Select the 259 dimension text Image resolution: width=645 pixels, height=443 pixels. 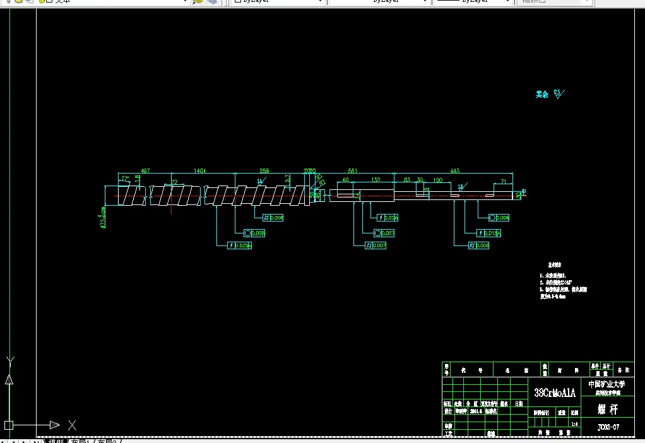[264, 170]
